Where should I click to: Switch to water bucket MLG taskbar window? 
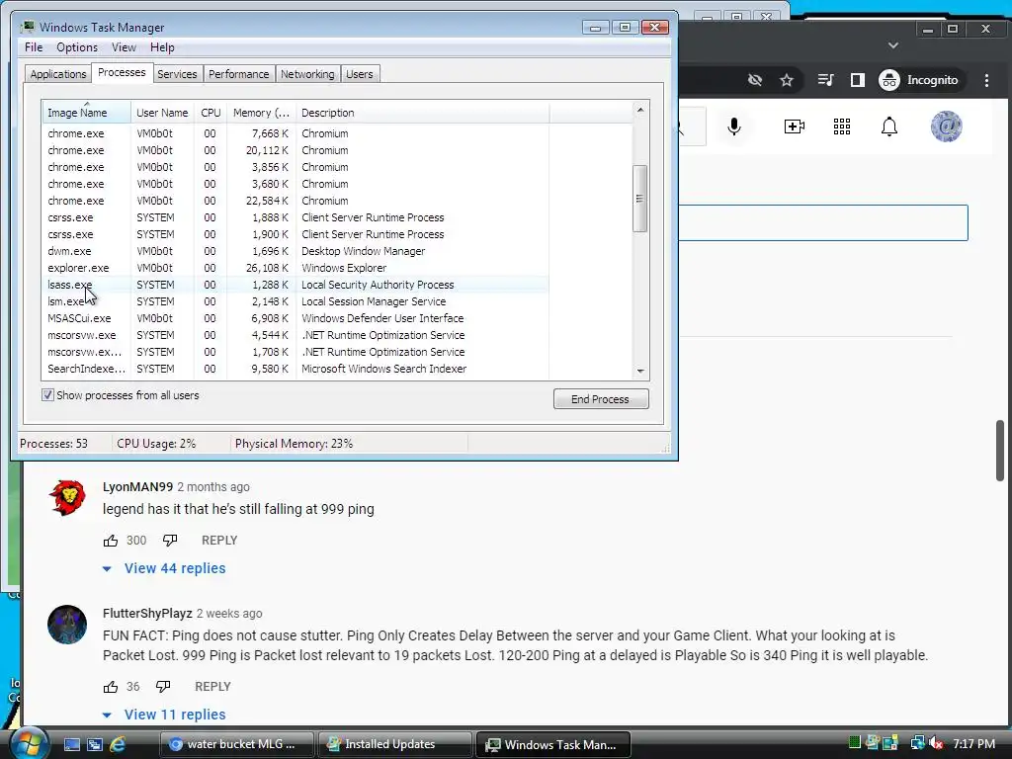[x=237, y=744]
